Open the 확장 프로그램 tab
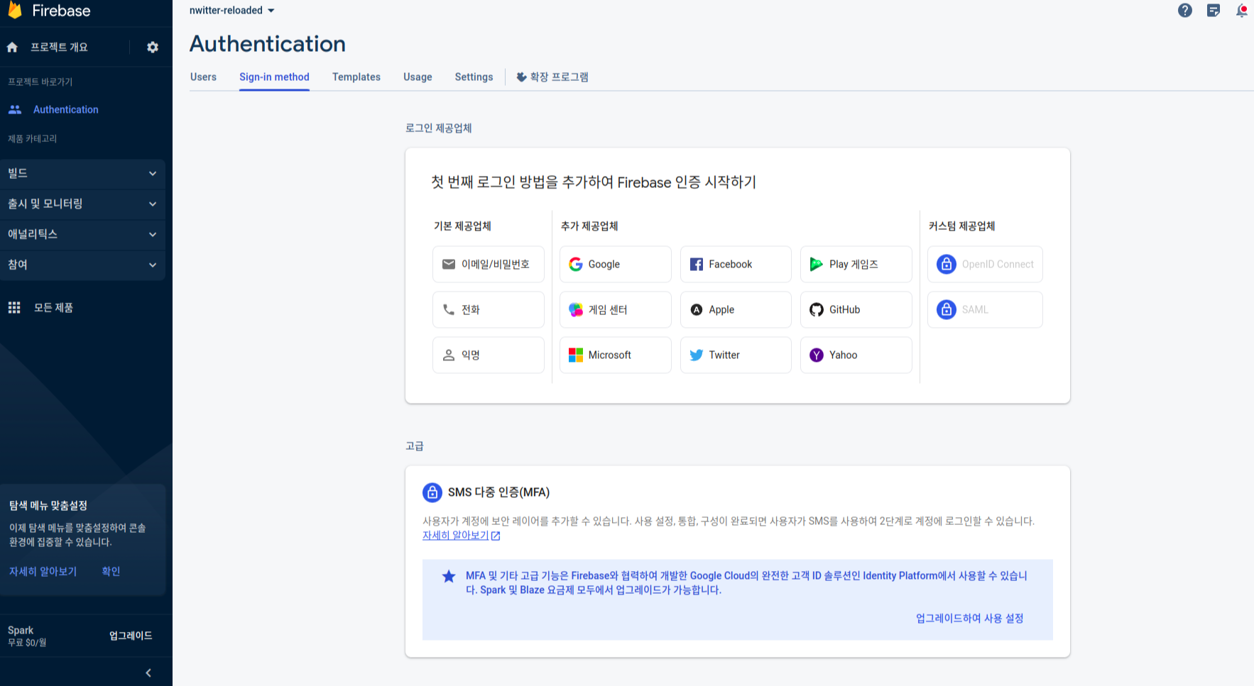1254x686 pixels. (552, 77)
